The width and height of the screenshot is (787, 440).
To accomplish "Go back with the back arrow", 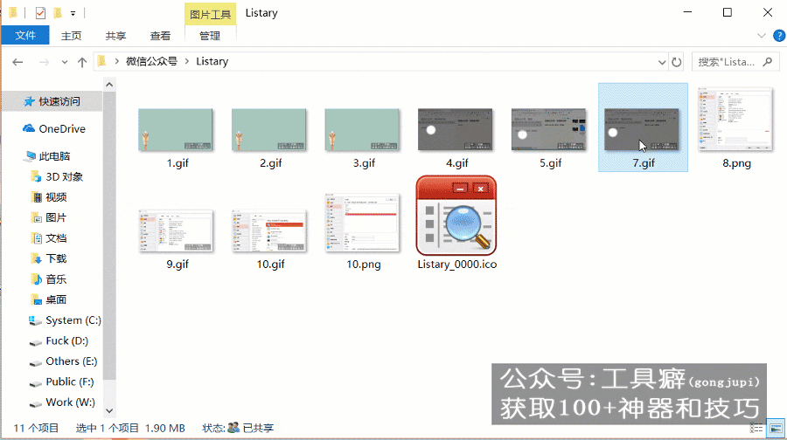I will [x=17, y=62].
